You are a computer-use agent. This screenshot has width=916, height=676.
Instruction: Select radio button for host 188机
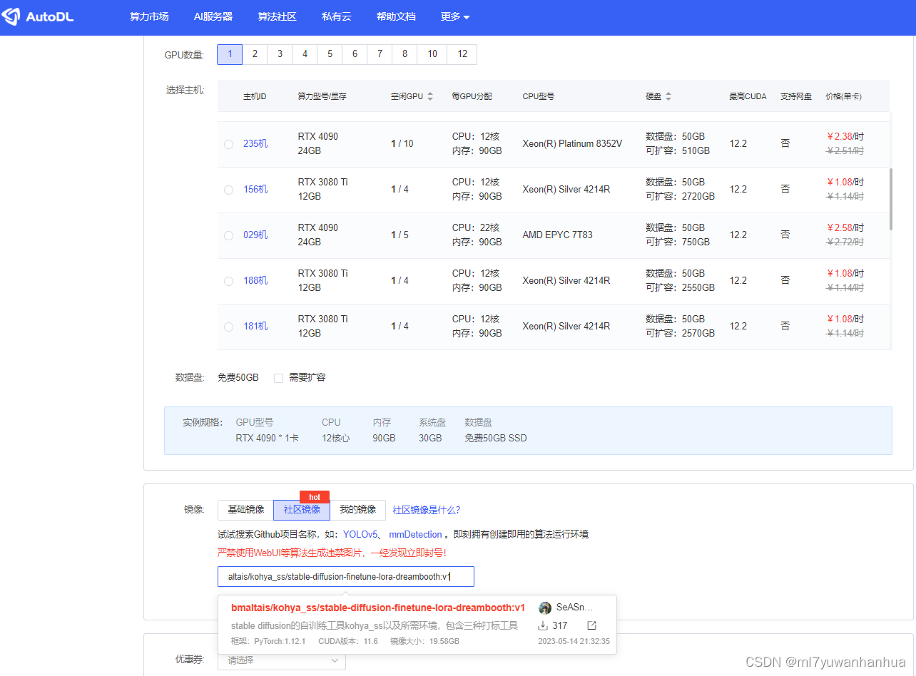pos(228,281)
